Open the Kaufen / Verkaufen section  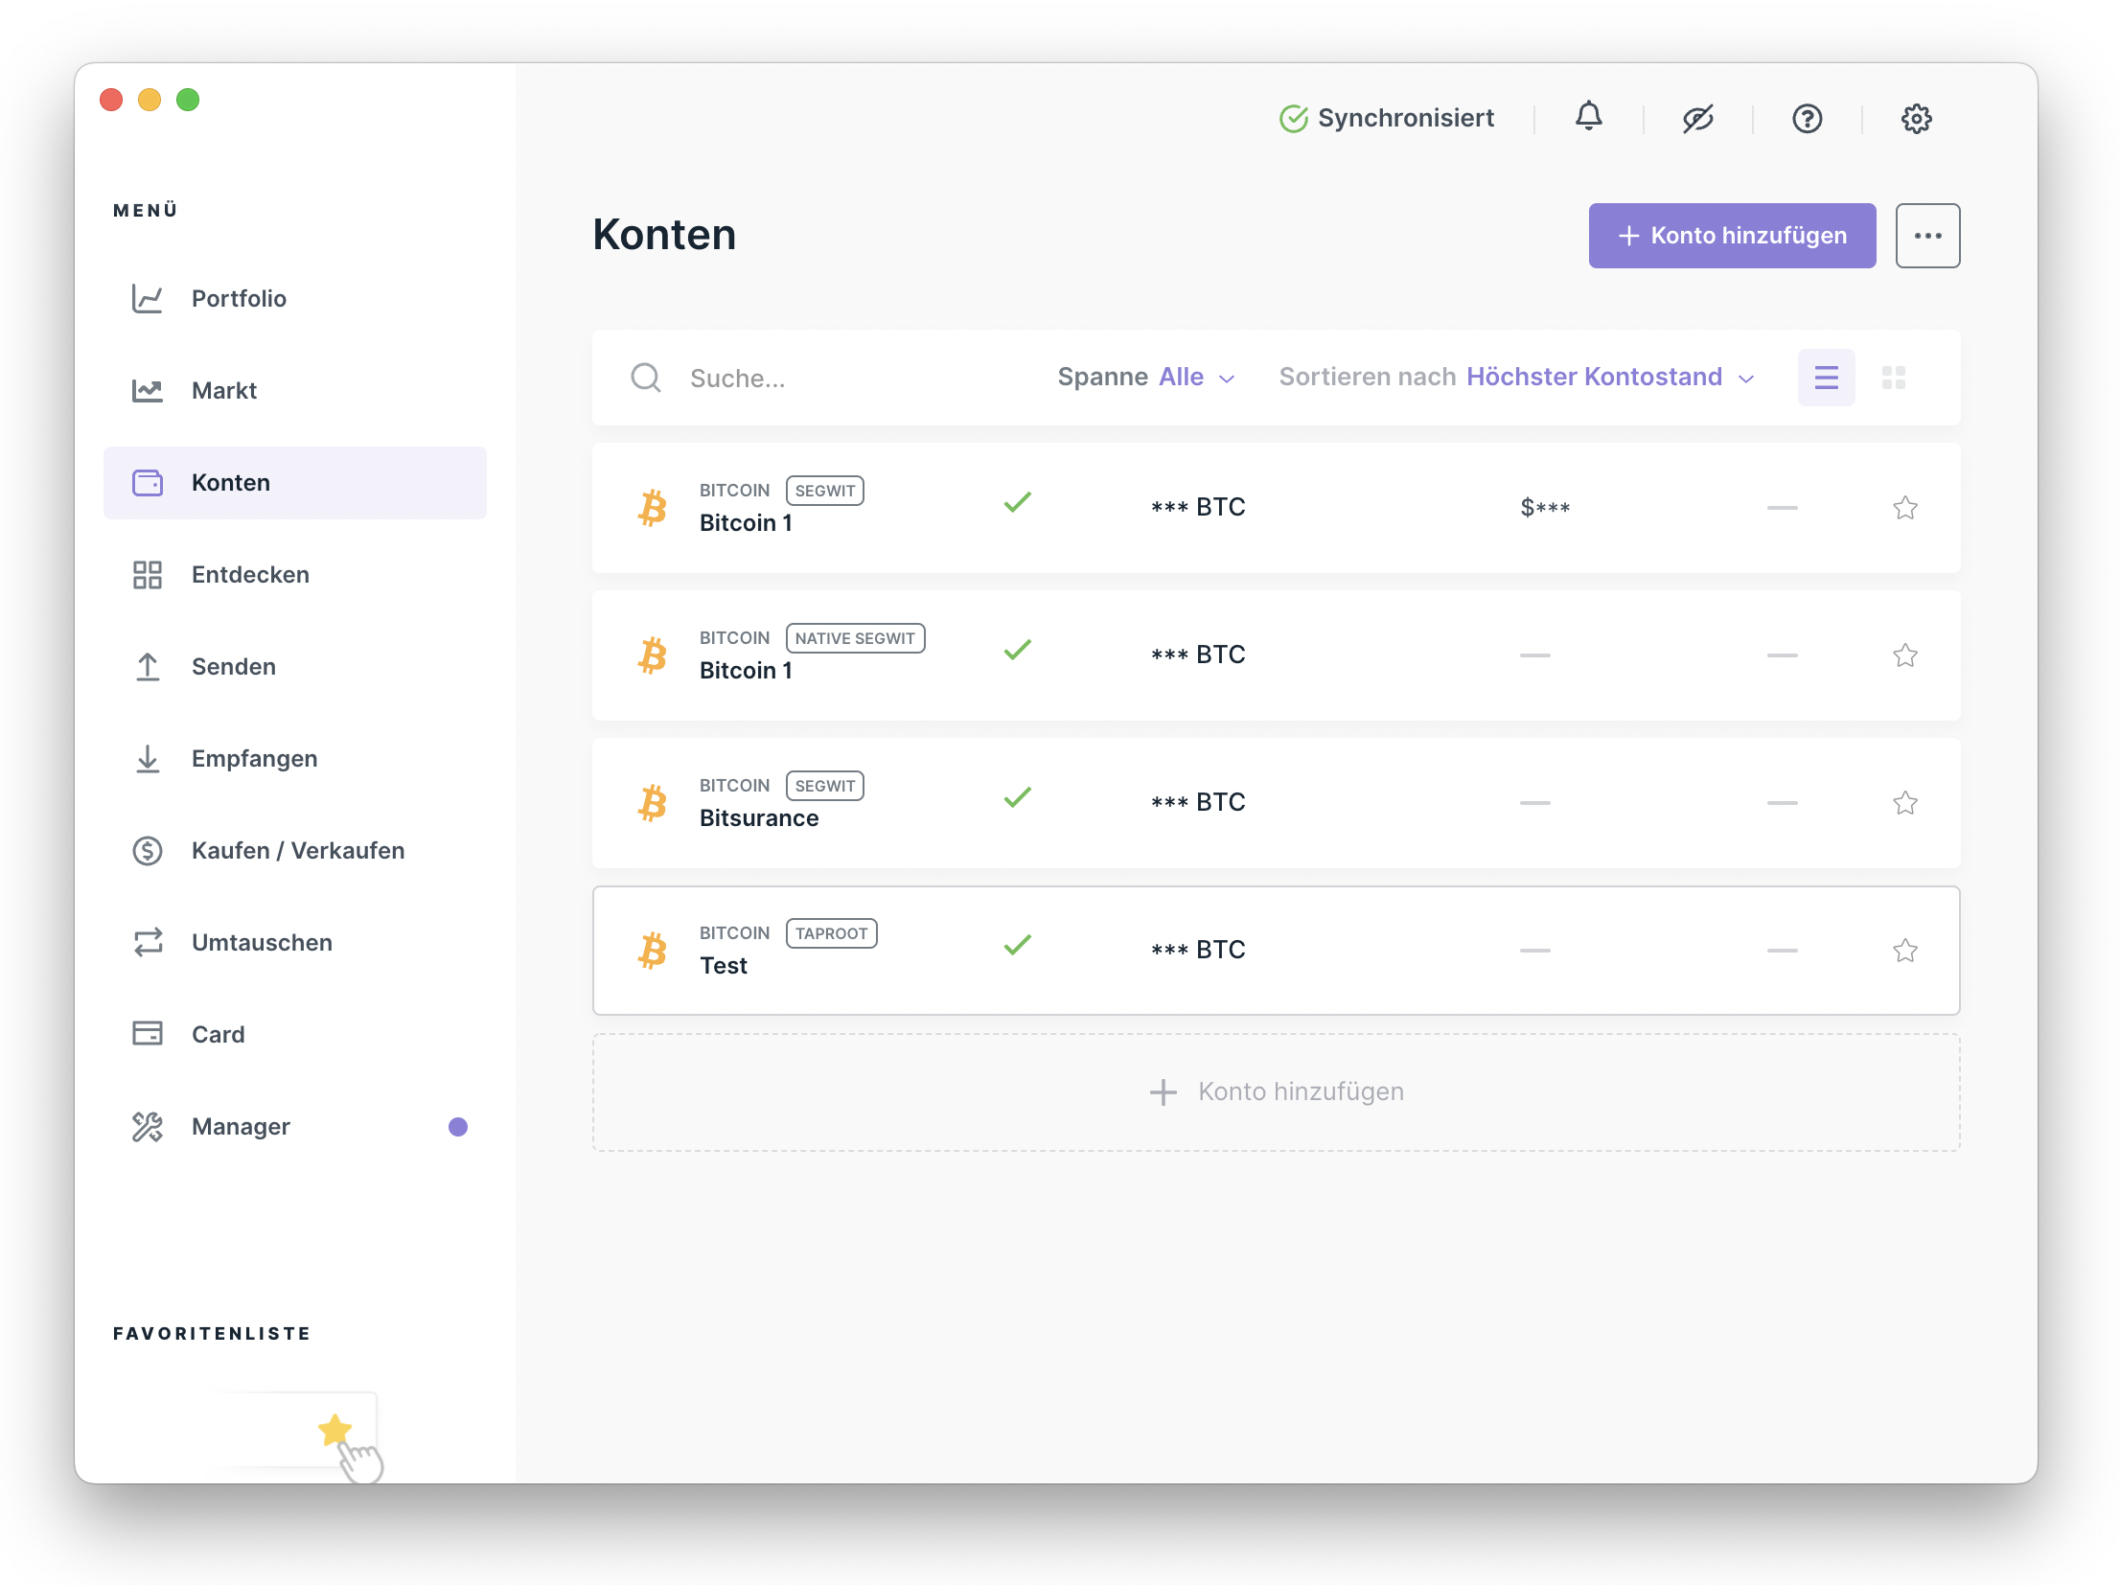point(297,851)
